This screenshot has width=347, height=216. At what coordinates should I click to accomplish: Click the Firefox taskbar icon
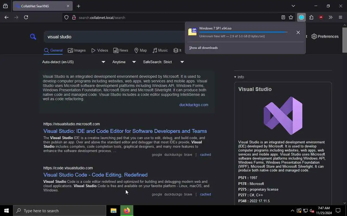[x=127, y=211]
